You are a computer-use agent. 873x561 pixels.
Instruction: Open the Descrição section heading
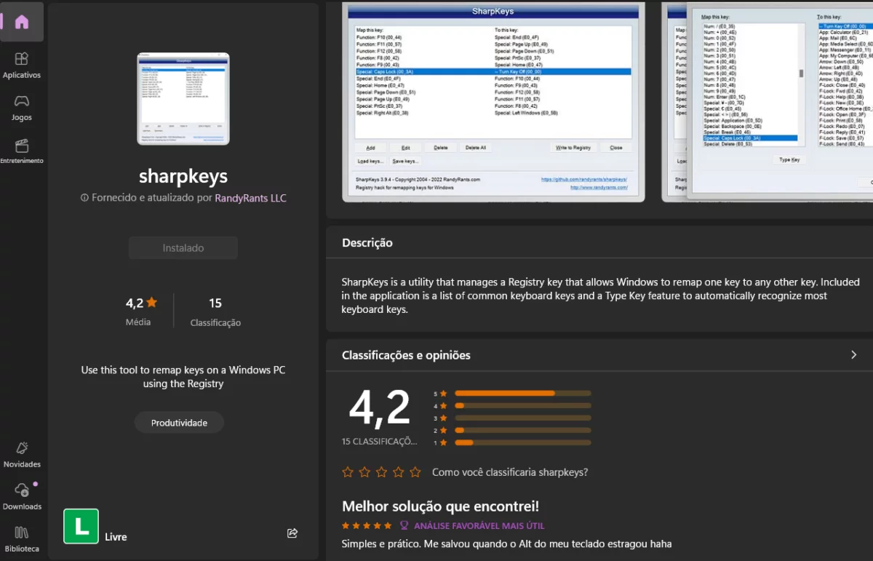367,243
